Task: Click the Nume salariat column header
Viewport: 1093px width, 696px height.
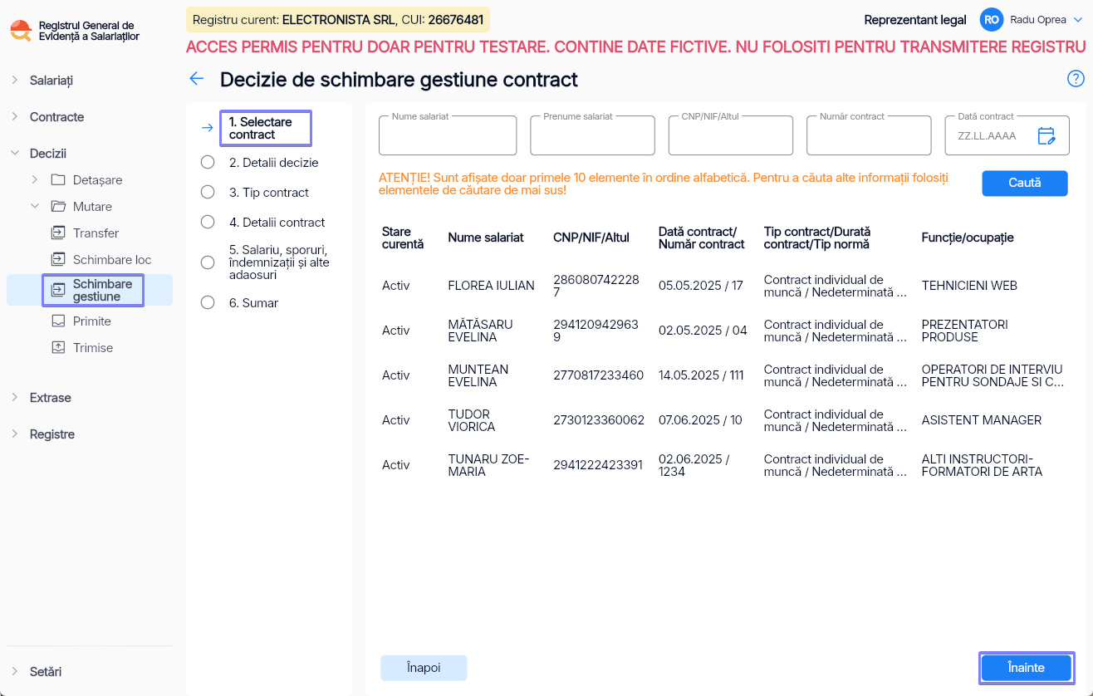Action: click(x=486, y=238)
